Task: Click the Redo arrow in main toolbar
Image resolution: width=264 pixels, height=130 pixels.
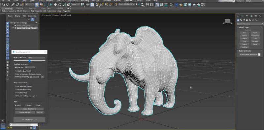Action: point(8,5)
